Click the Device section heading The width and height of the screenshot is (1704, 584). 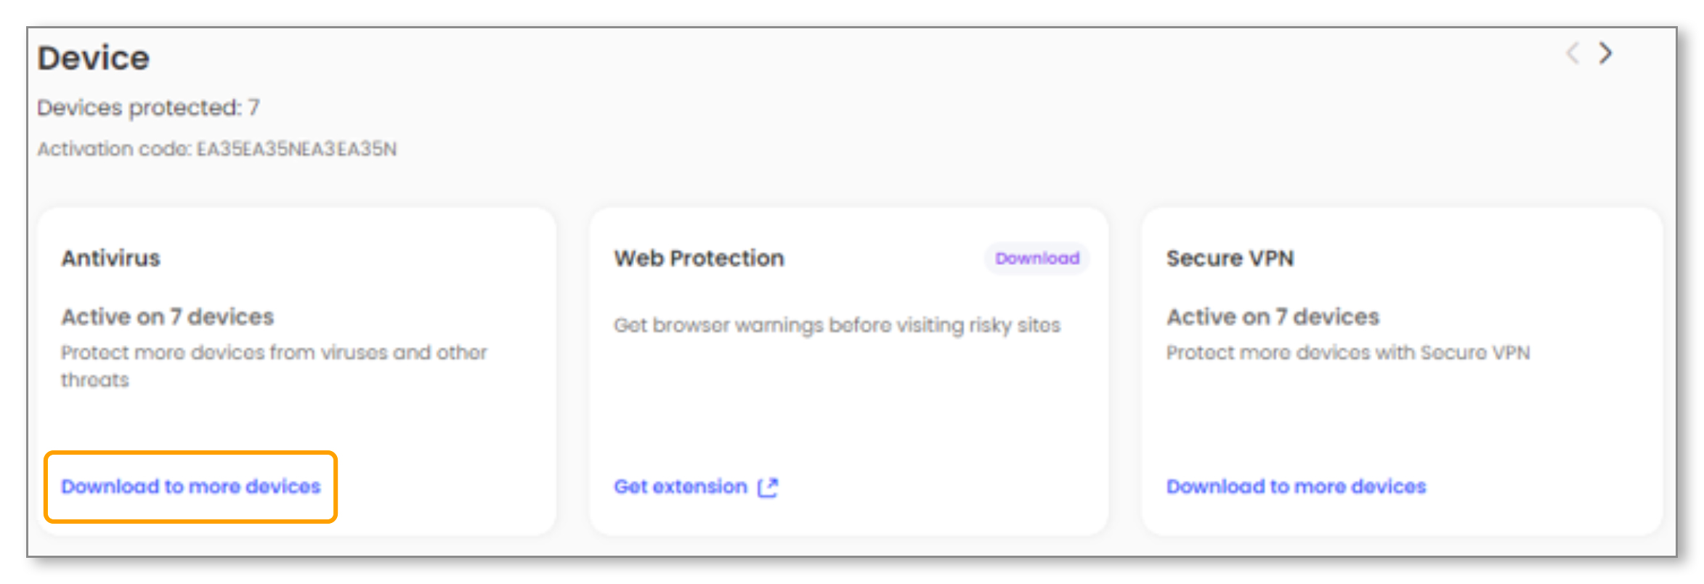point(94,58)
